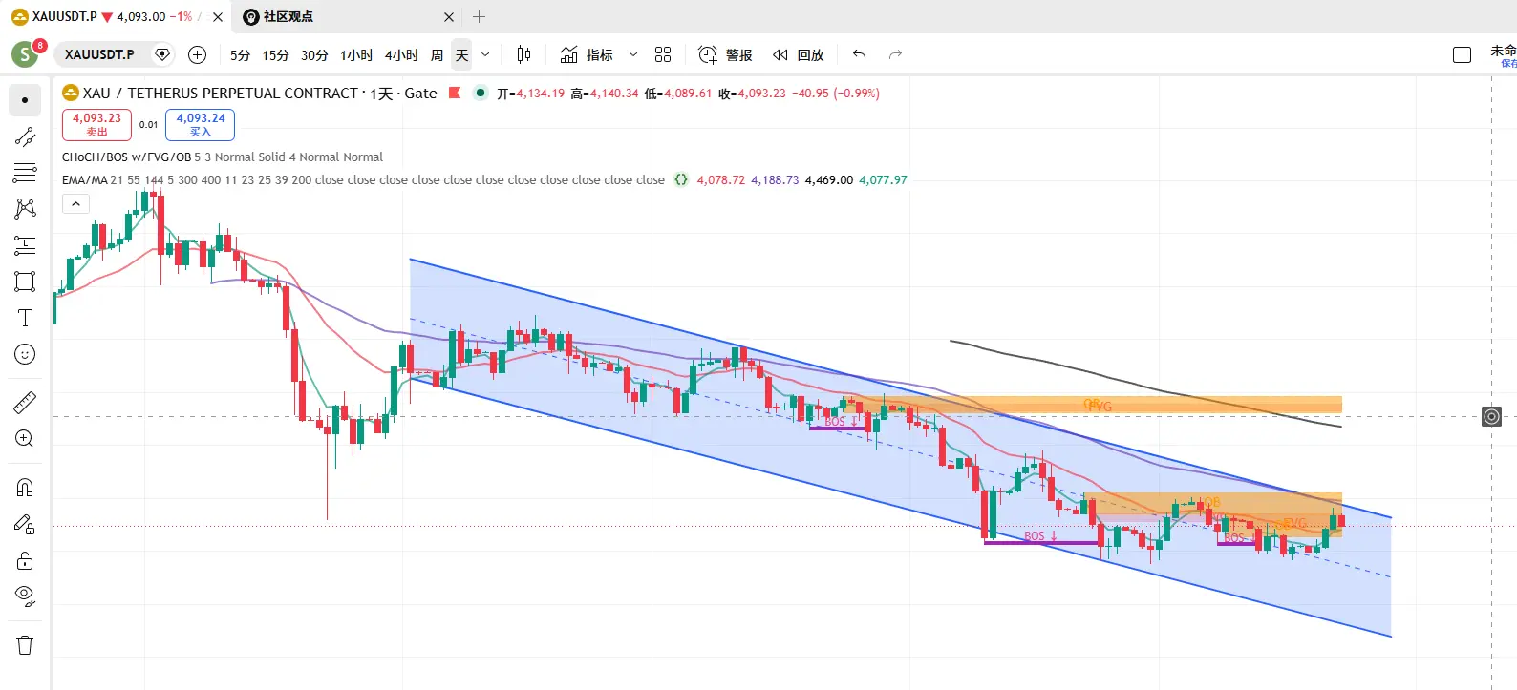Redo the last action
Viewport: 1517px width, 690px height.
pos(895,54)
